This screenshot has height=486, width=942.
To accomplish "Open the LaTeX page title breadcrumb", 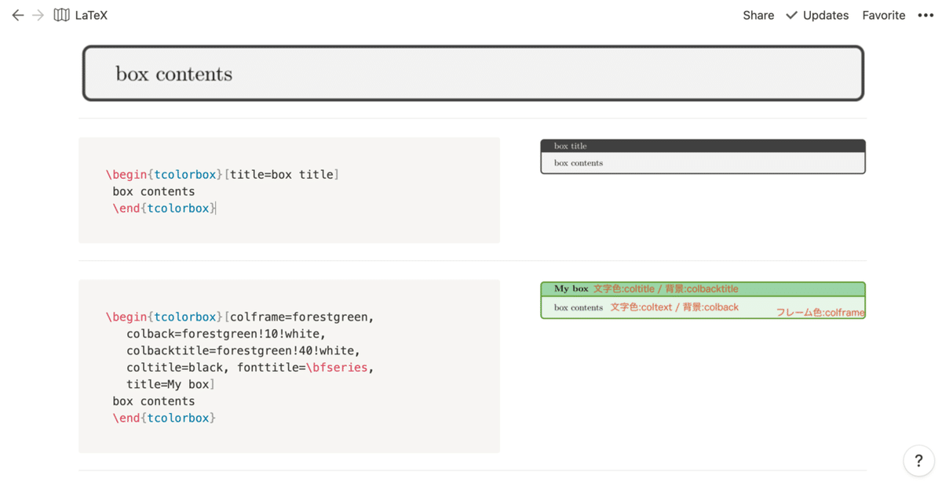I will tap(91, 15).
